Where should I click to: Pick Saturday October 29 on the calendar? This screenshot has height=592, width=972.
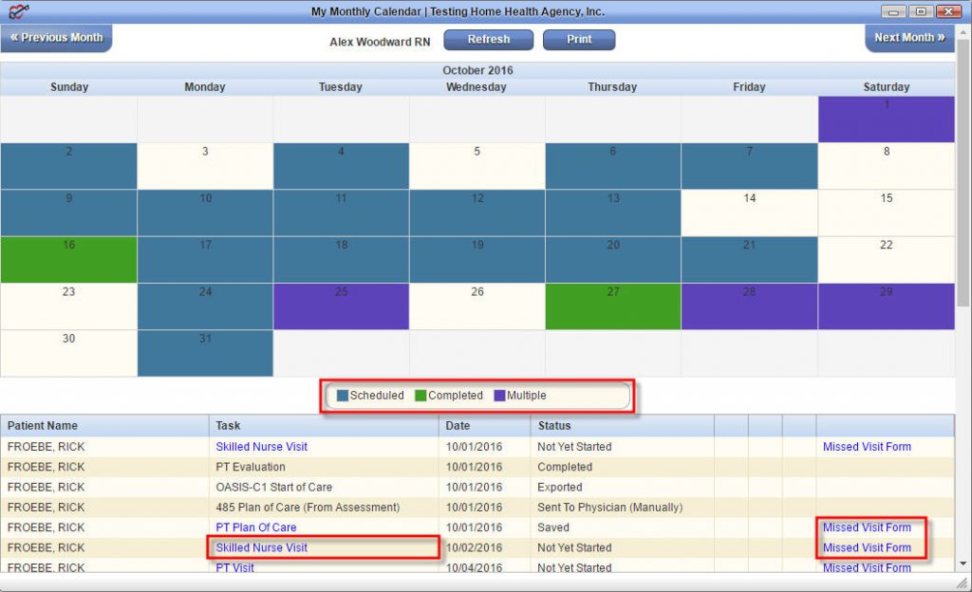point(887,306)
